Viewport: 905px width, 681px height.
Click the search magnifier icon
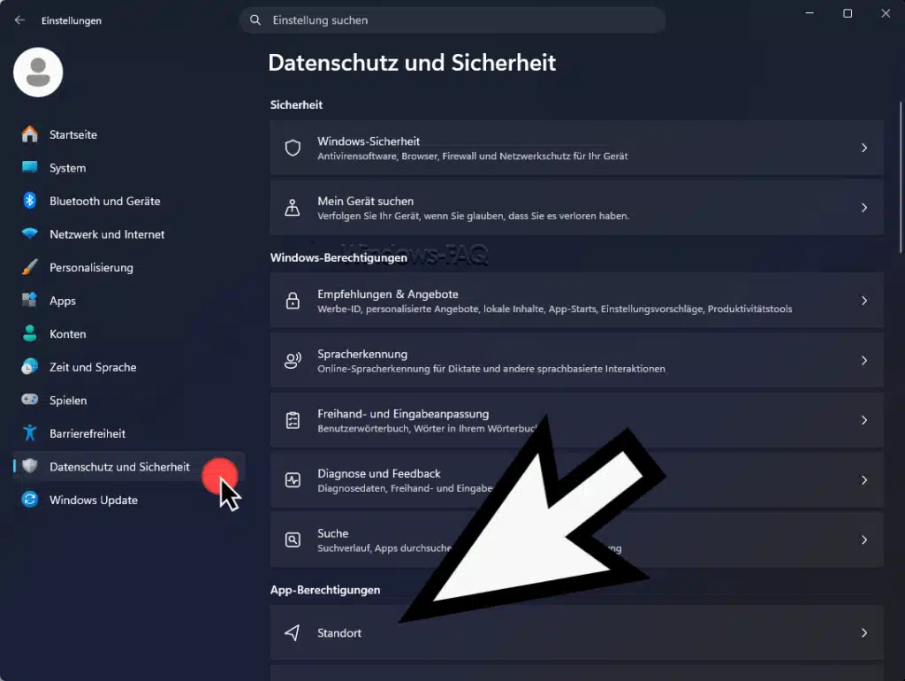255,20
